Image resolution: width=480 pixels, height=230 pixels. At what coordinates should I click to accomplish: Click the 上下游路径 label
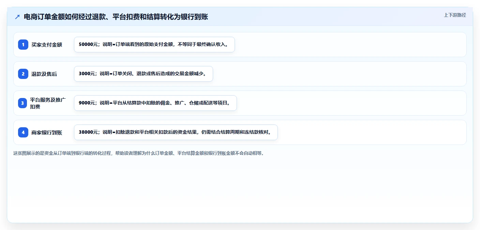(455, 15)
